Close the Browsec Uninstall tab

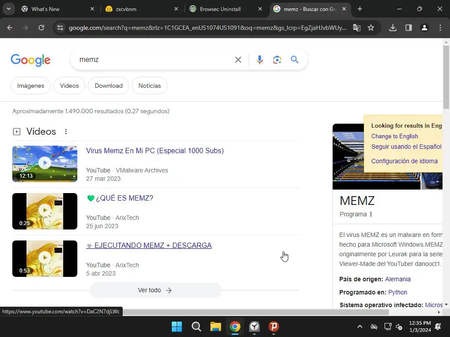click(260, 9)
